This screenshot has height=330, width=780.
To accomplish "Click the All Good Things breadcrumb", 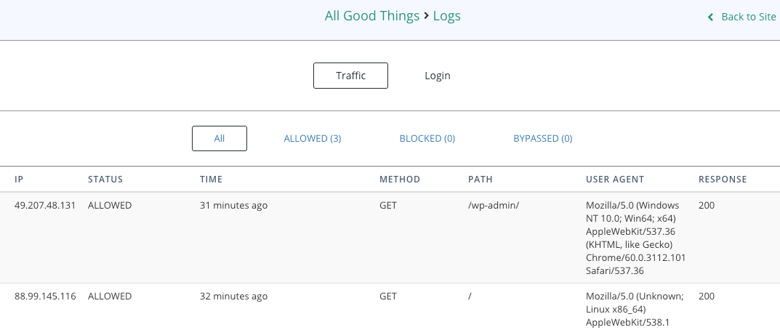I will (x=372, y=16).
